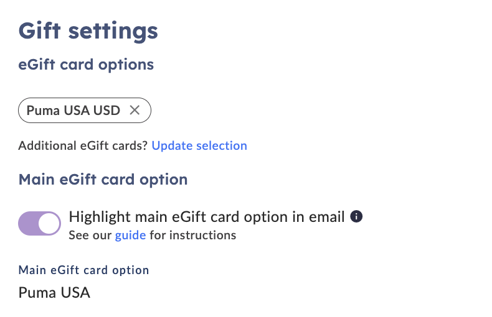Select the Puma USA USD chip label
The height and width of the screenshot is (317, 492).
pos(73,110)
